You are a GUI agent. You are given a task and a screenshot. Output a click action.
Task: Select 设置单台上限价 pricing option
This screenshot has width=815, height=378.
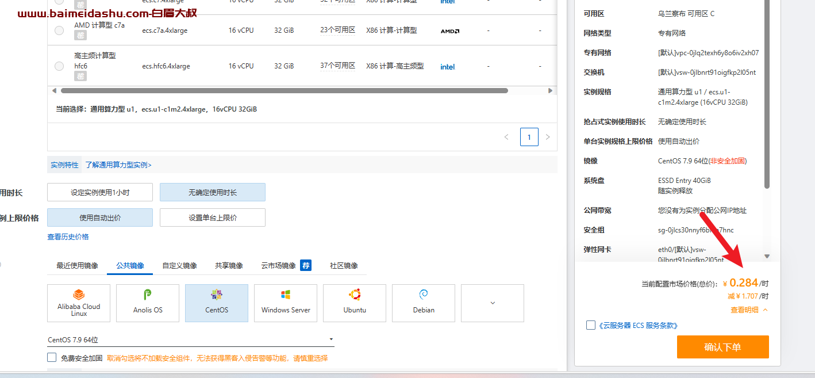213,217
